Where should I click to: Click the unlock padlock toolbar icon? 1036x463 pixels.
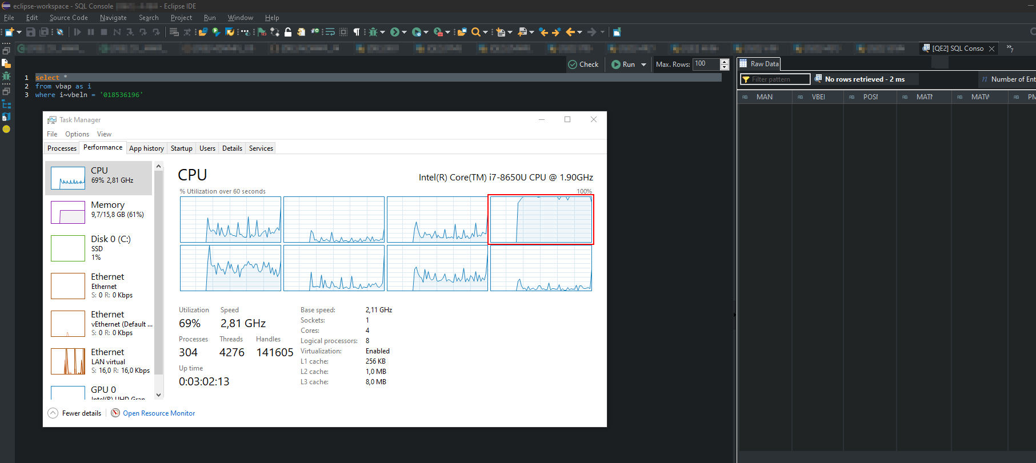tap(288, 32)
